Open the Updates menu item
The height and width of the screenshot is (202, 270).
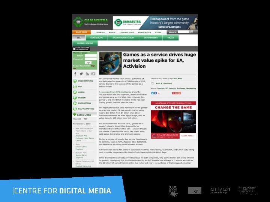[100, 33]
